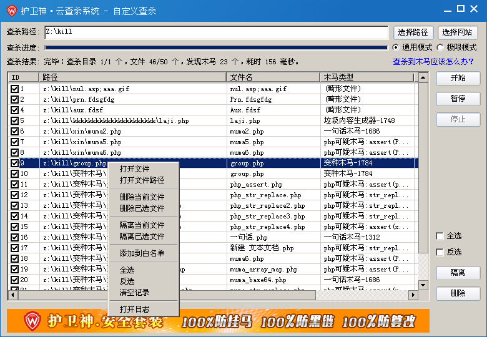Click the 文件名 column header
This screenshot has width=487, height=337.
273,77
